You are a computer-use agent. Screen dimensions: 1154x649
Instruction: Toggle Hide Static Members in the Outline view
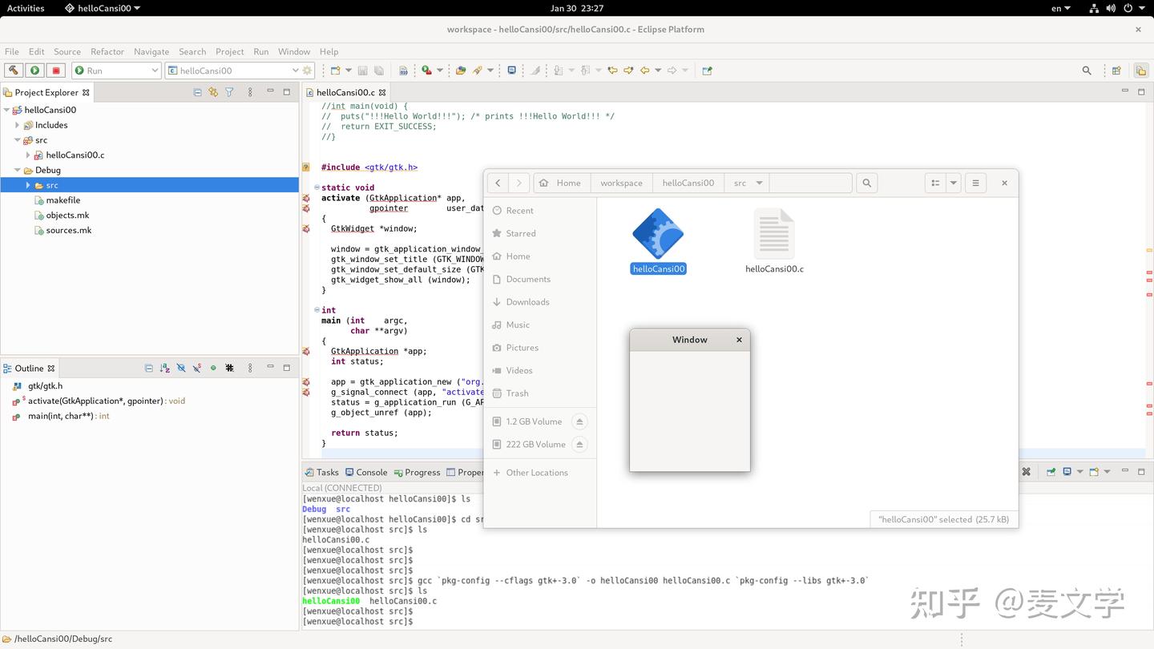(197, 369)
